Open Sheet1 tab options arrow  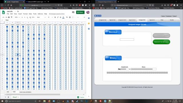(x=18, y=97)
